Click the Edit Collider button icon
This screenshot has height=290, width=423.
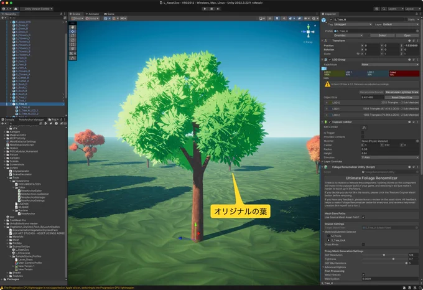click(364, 128)
